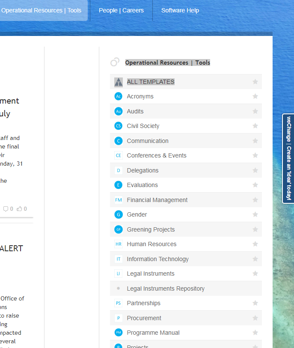Open the Conferences & Events link
The height and width of the screenshot is (348, 294).
(157, 155)
